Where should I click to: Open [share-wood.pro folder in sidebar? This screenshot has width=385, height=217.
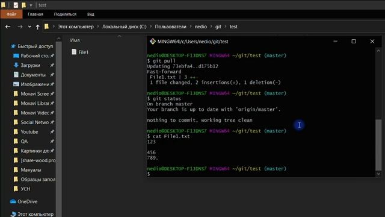click(x=38, y=160)
